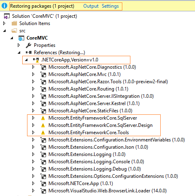Image resolution: width=195 pixels, height=196 pixels.
Task: Open the Settings link in notification bar
Action: click(110, 6)
